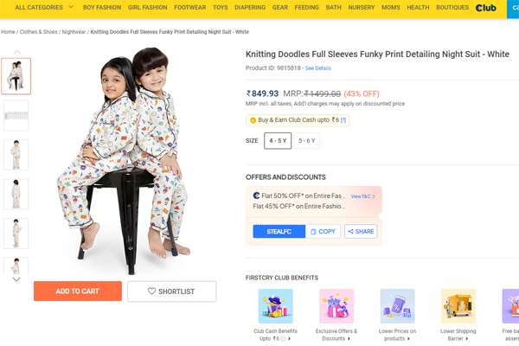This screenshot has height=346, width=519.
Task: Add product to Shortlist with the heart button
Action: coord(171,292)
